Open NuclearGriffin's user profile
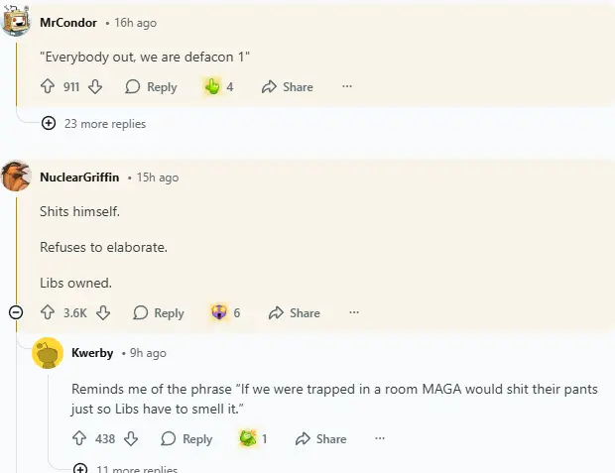The image size is (615, 473). (79, 177)
